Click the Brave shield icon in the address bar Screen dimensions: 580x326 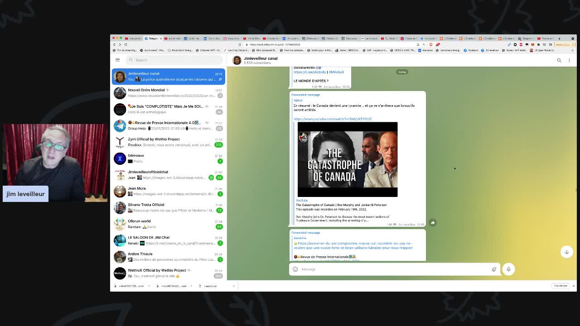click(x=431, y=44)
